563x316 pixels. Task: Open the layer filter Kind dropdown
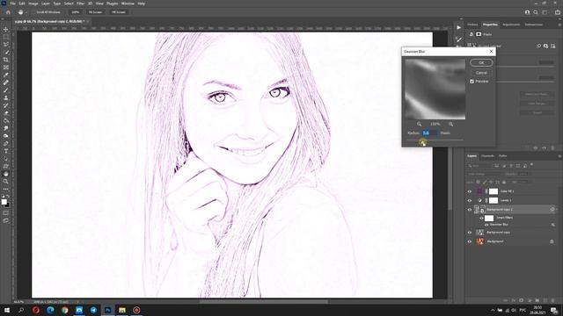(479, 166)
